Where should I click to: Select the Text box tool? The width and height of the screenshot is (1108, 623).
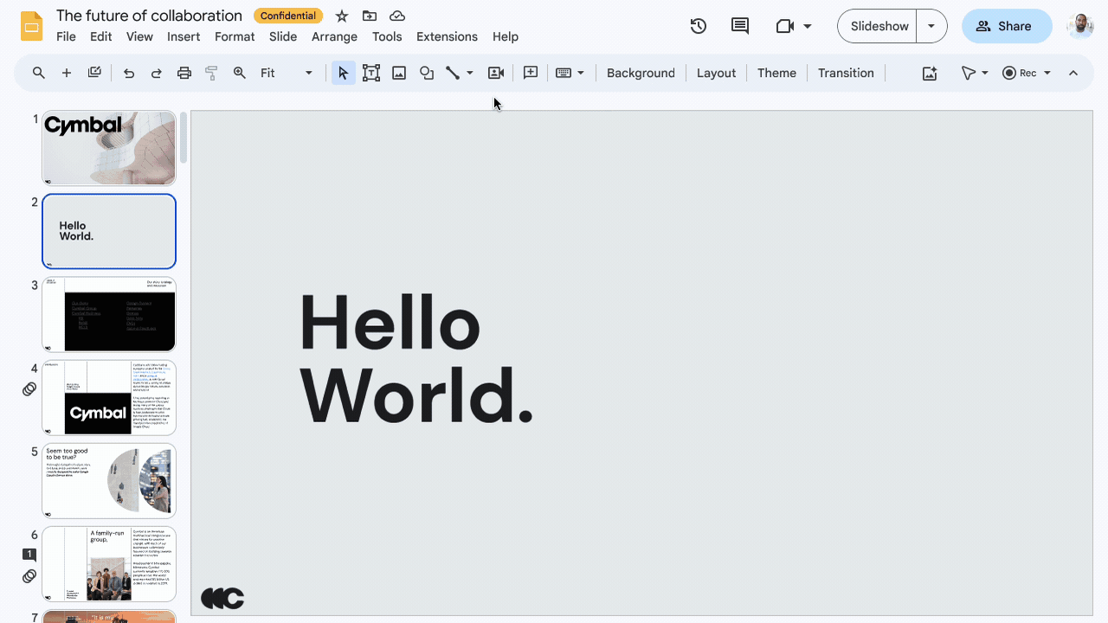(x=371, y=73)
